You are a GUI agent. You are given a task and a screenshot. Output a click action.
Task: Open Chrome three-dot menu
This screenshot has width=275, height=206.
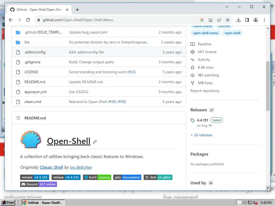click(264, 20)
